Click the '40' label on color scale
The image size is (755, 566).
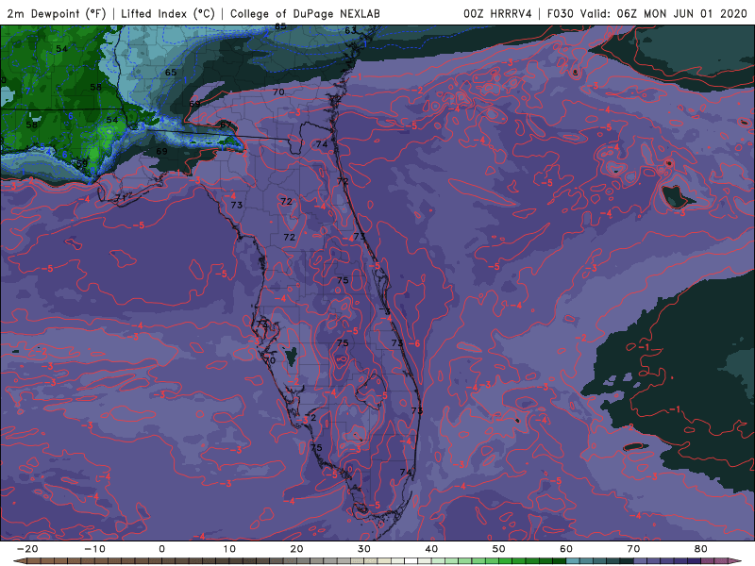431,549
